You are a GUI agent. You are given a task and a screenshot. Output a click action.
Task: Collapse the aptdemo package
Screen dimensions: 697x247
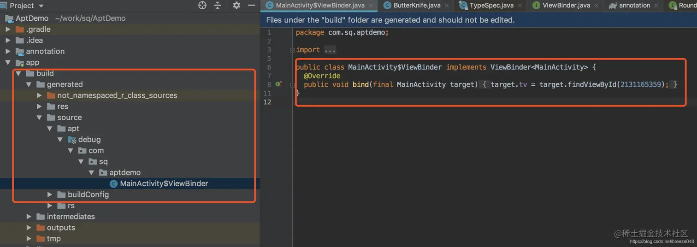(x=91, y=173)
